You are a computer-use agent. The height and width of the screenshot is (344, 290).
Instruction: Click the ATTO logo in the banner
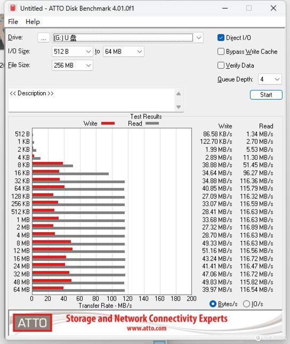coord(32,323)
